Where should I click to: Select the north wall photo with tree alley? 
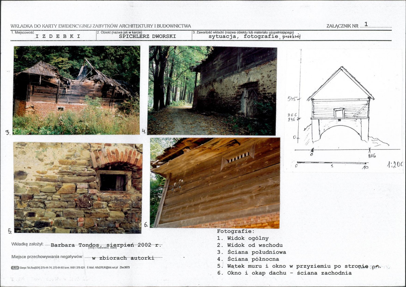pos(212,91)
